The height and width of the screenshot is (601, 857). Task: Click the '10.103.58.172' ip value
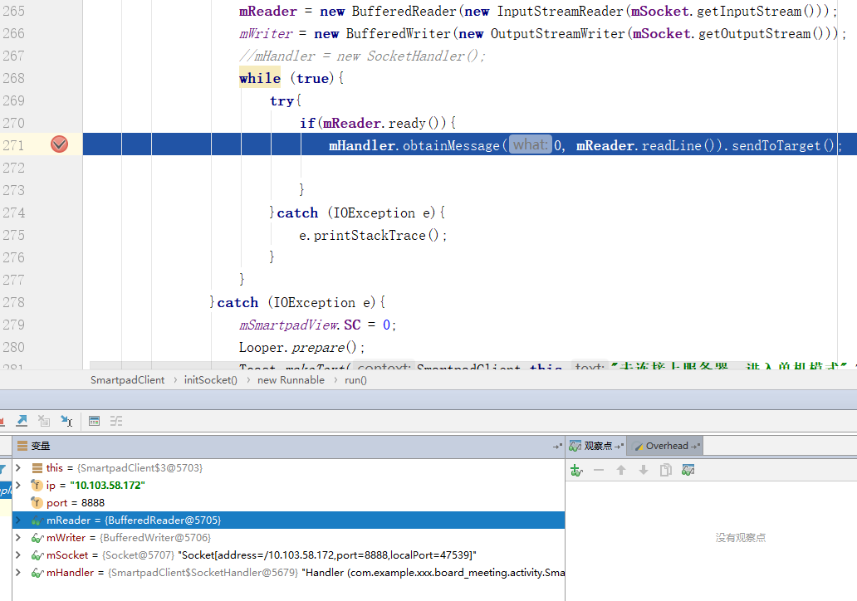pyautogui.click(x=107, y=485)
